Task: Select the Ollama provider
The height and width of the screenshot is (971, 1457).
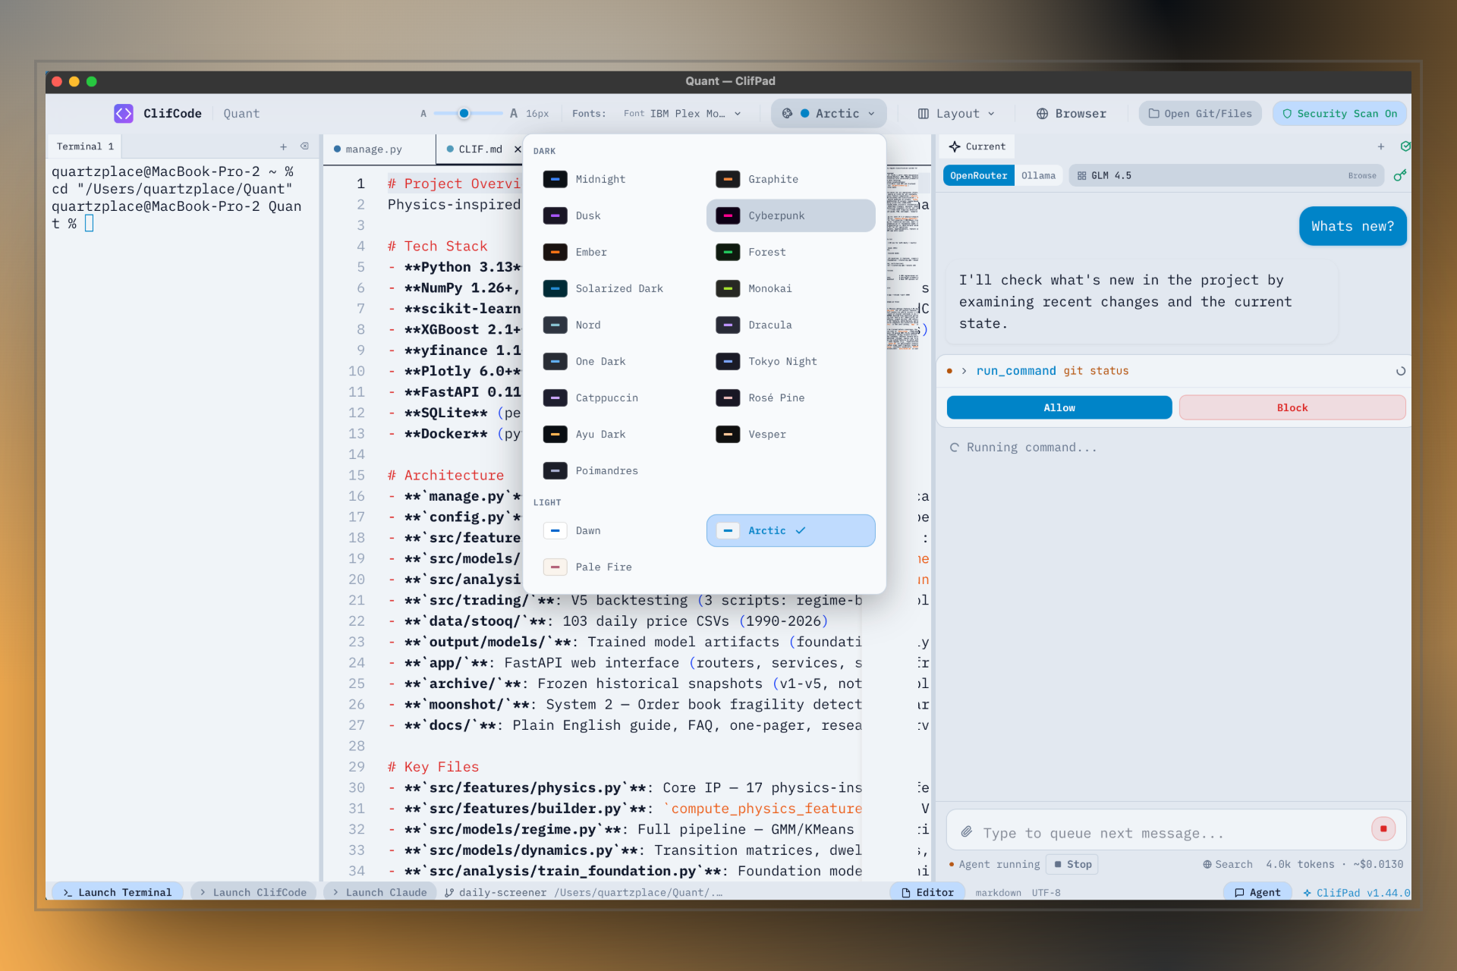Action: 1038,175
